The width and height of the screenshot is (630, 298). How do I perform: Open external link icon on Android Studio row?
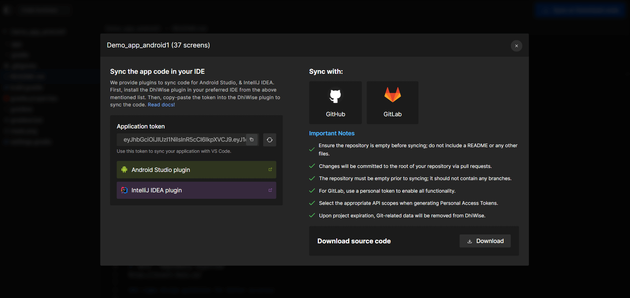(270, 170)
